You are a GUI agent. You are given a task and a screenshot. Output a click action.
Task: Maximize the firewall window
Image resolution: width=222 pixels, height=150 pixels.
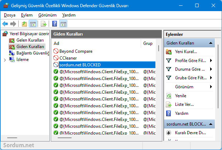(197, 5)
